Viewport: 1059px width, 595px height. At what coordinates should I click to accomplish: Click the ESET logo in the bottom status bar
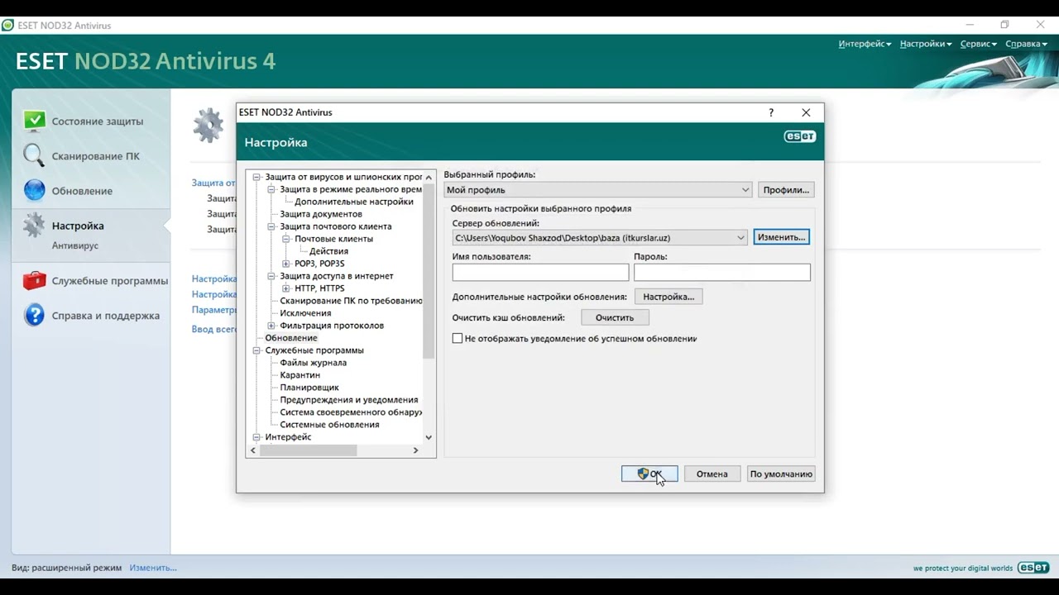tap(1033, 568)
